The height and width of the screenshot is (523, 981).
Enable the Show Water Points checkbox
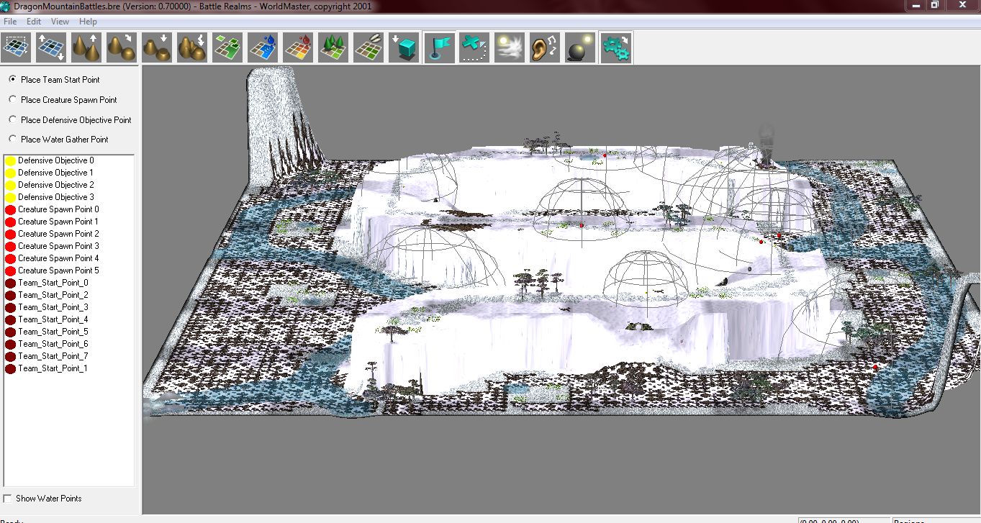pos(42,499)
